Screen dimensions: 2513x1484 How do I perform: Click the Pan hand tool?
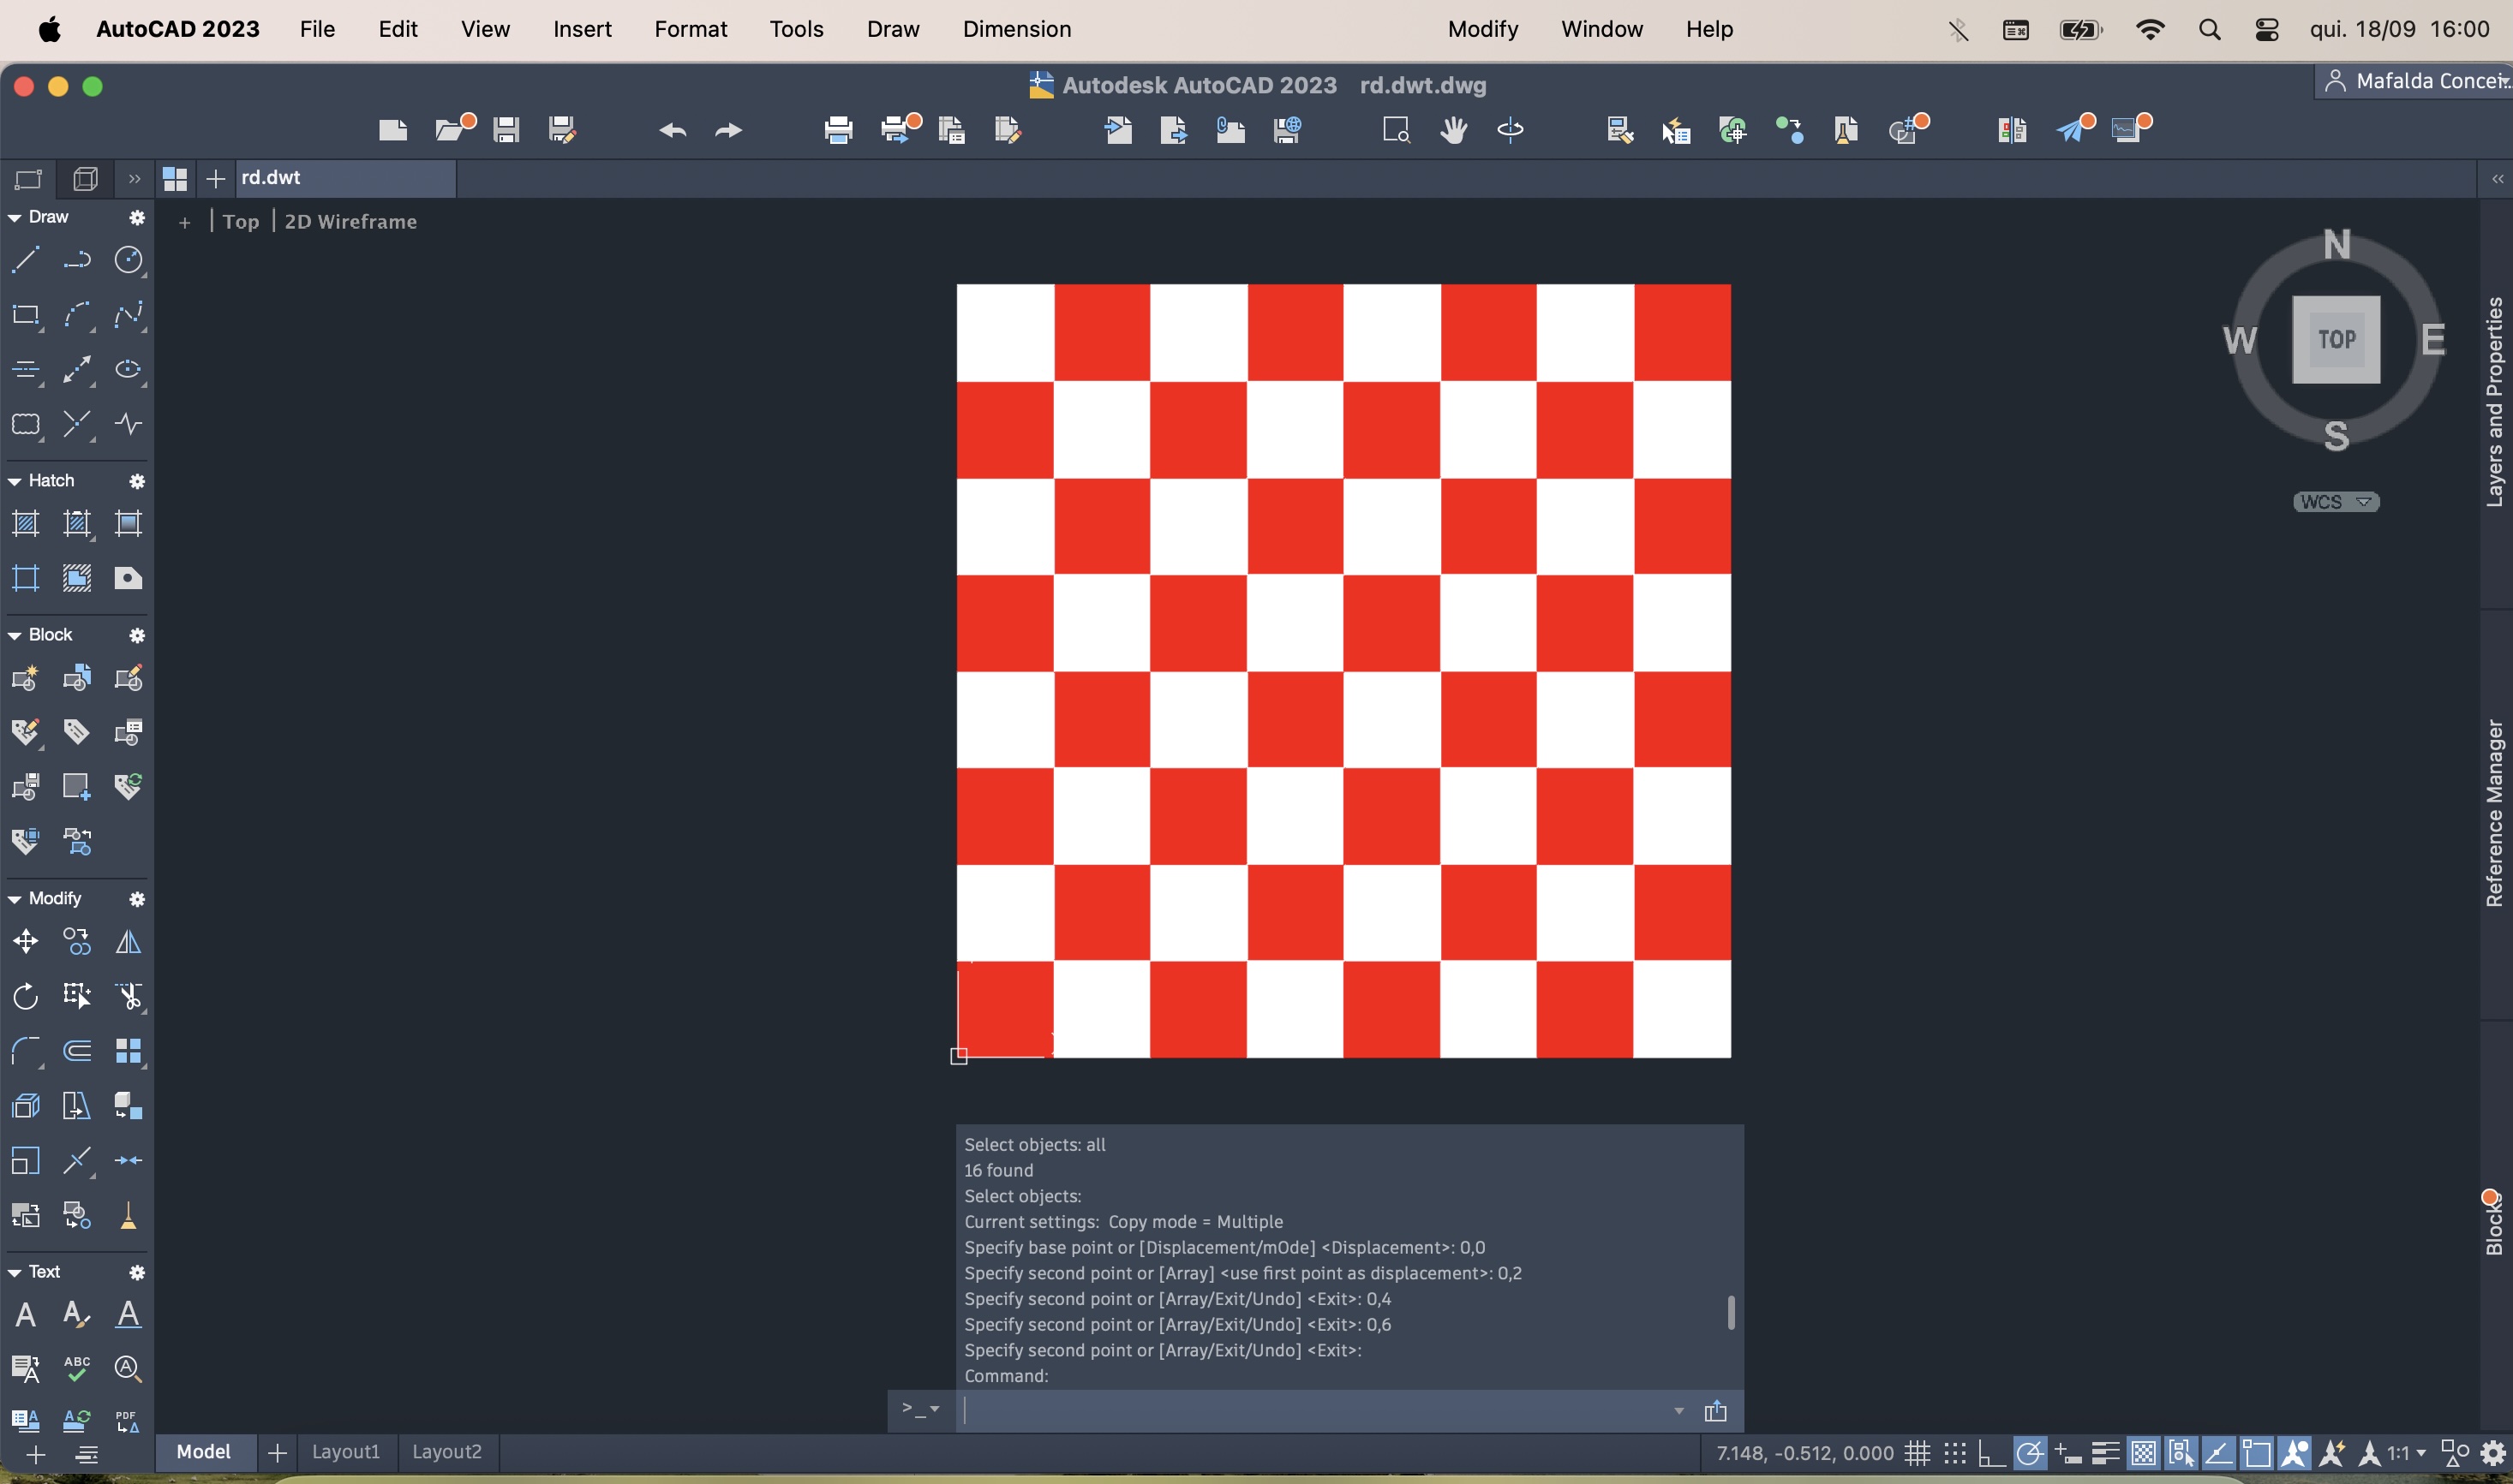click(1454, 130)
